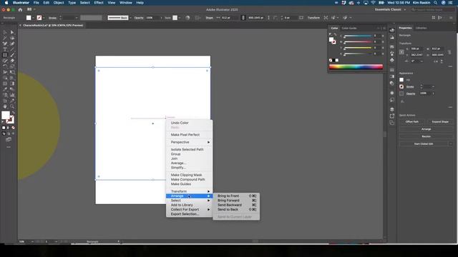Select the Direct Selection tool
Image resolution: width=458 pixels, height=257 pixels.
point(12,32)
